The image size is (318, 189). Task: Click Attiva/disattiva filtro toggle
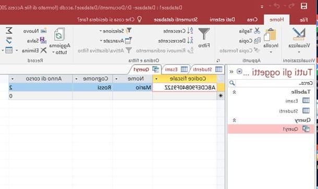[x=105, y=51]
